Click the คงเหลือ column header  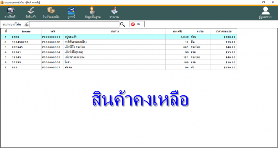(x=178, y=32)
